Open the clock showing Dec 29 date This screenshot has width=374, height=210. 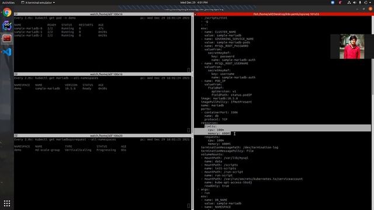pos(194,2)
